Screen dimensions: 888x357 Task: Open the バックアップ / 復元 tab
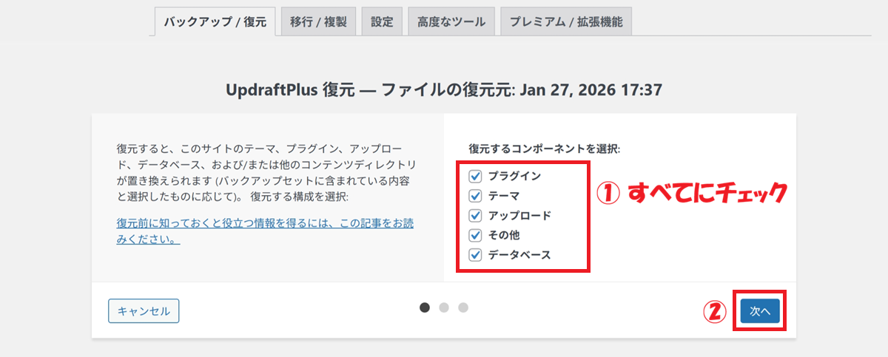[215, 21]
